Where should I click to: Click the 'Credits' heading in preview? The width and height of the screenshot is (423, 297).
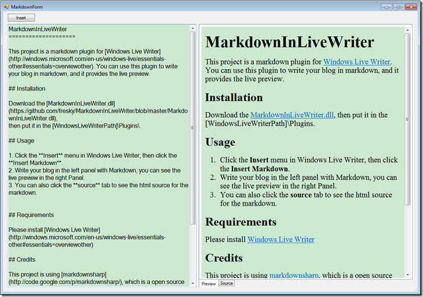pyautogui.click(x=224, y=258)
